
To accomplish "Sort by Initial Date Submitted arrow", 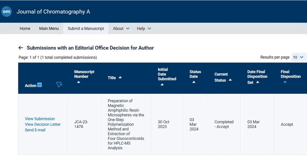I will point(162,84).
